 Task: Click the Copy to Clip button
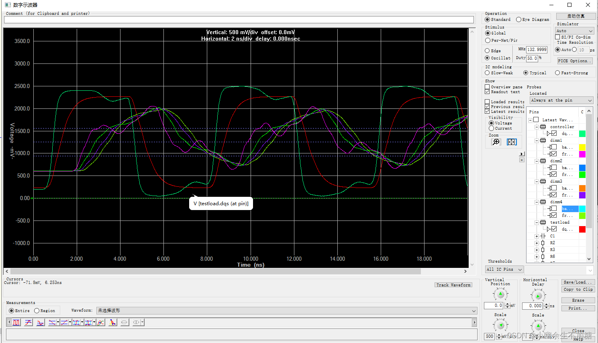coord(578,289)
